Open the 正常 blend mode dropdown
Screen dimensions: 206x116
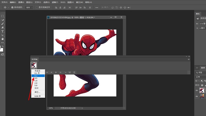pyautogui.click(x=200, y=77)
